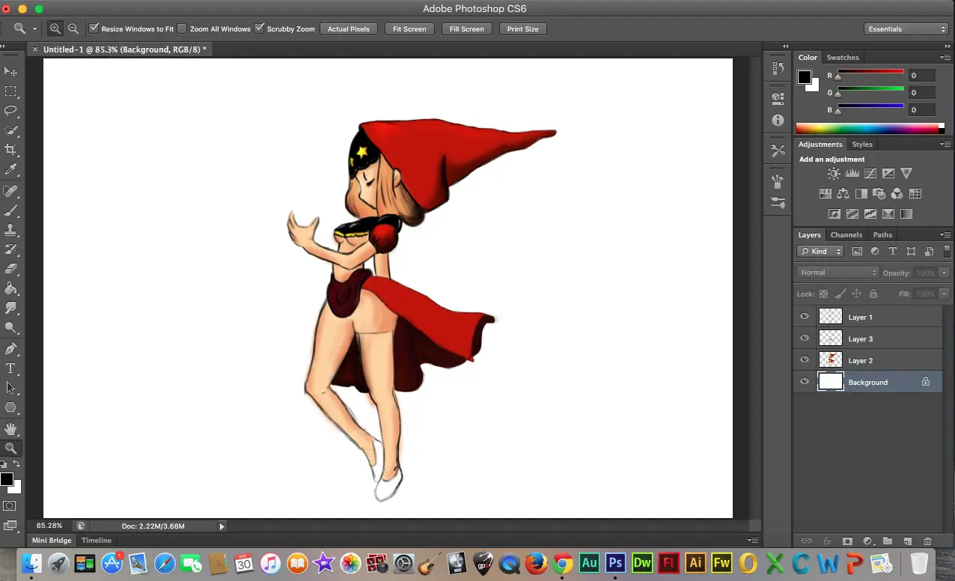Image resolution: width=955 pixels, height=581 pixels.
Task: Switch to the Styles tab
Action: tap(862, 145)
